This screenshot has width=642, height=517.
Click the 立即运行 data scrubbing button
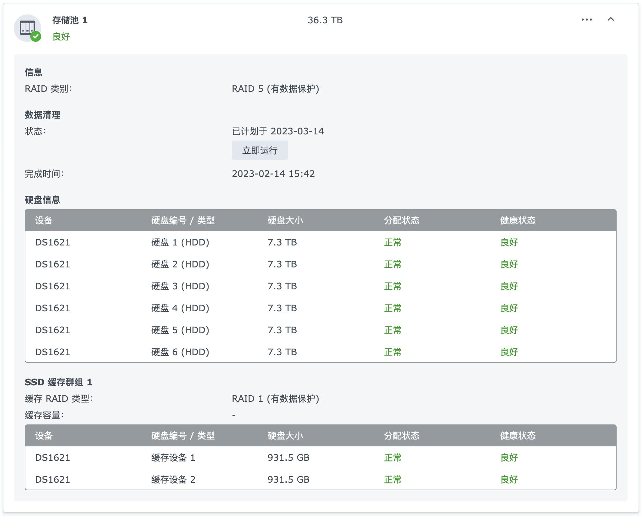260,150
